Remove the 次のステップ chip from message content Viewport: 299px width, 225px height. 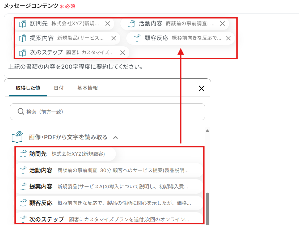tap(123, 53)
